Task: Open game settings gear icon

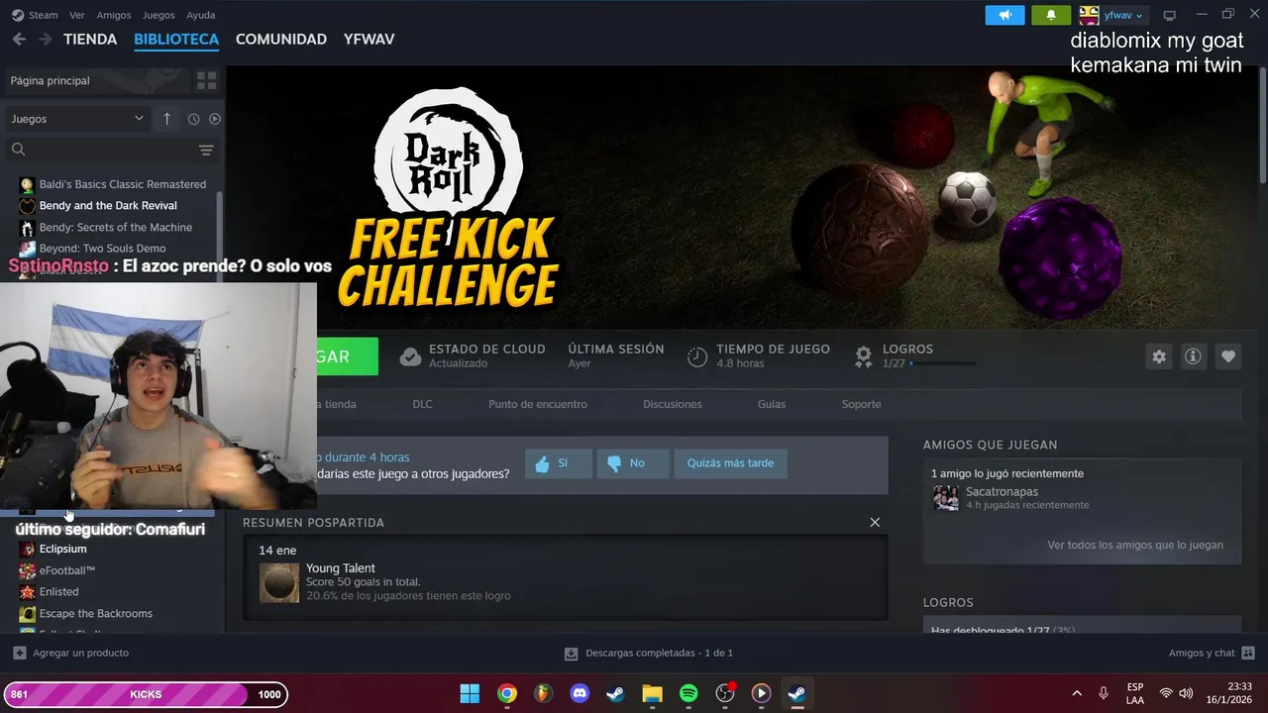Action: point(1159,356)
